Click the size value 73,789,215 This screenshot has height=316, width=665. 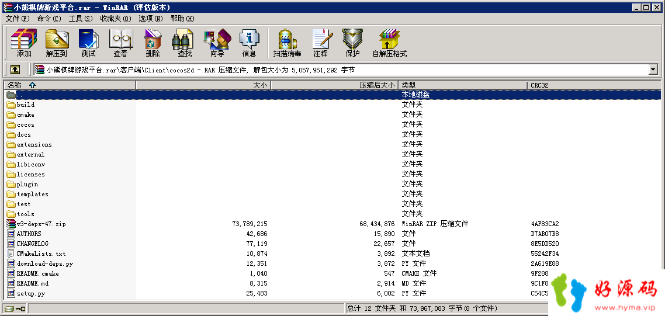pyautogui.click(x=250, y=224)
